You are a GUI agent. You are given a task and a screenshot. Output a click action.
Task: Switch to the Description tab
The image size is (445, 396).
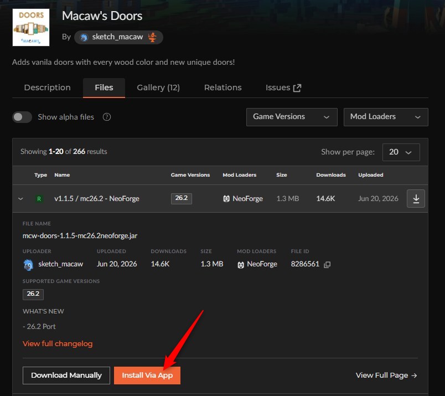tap(48, 88)
